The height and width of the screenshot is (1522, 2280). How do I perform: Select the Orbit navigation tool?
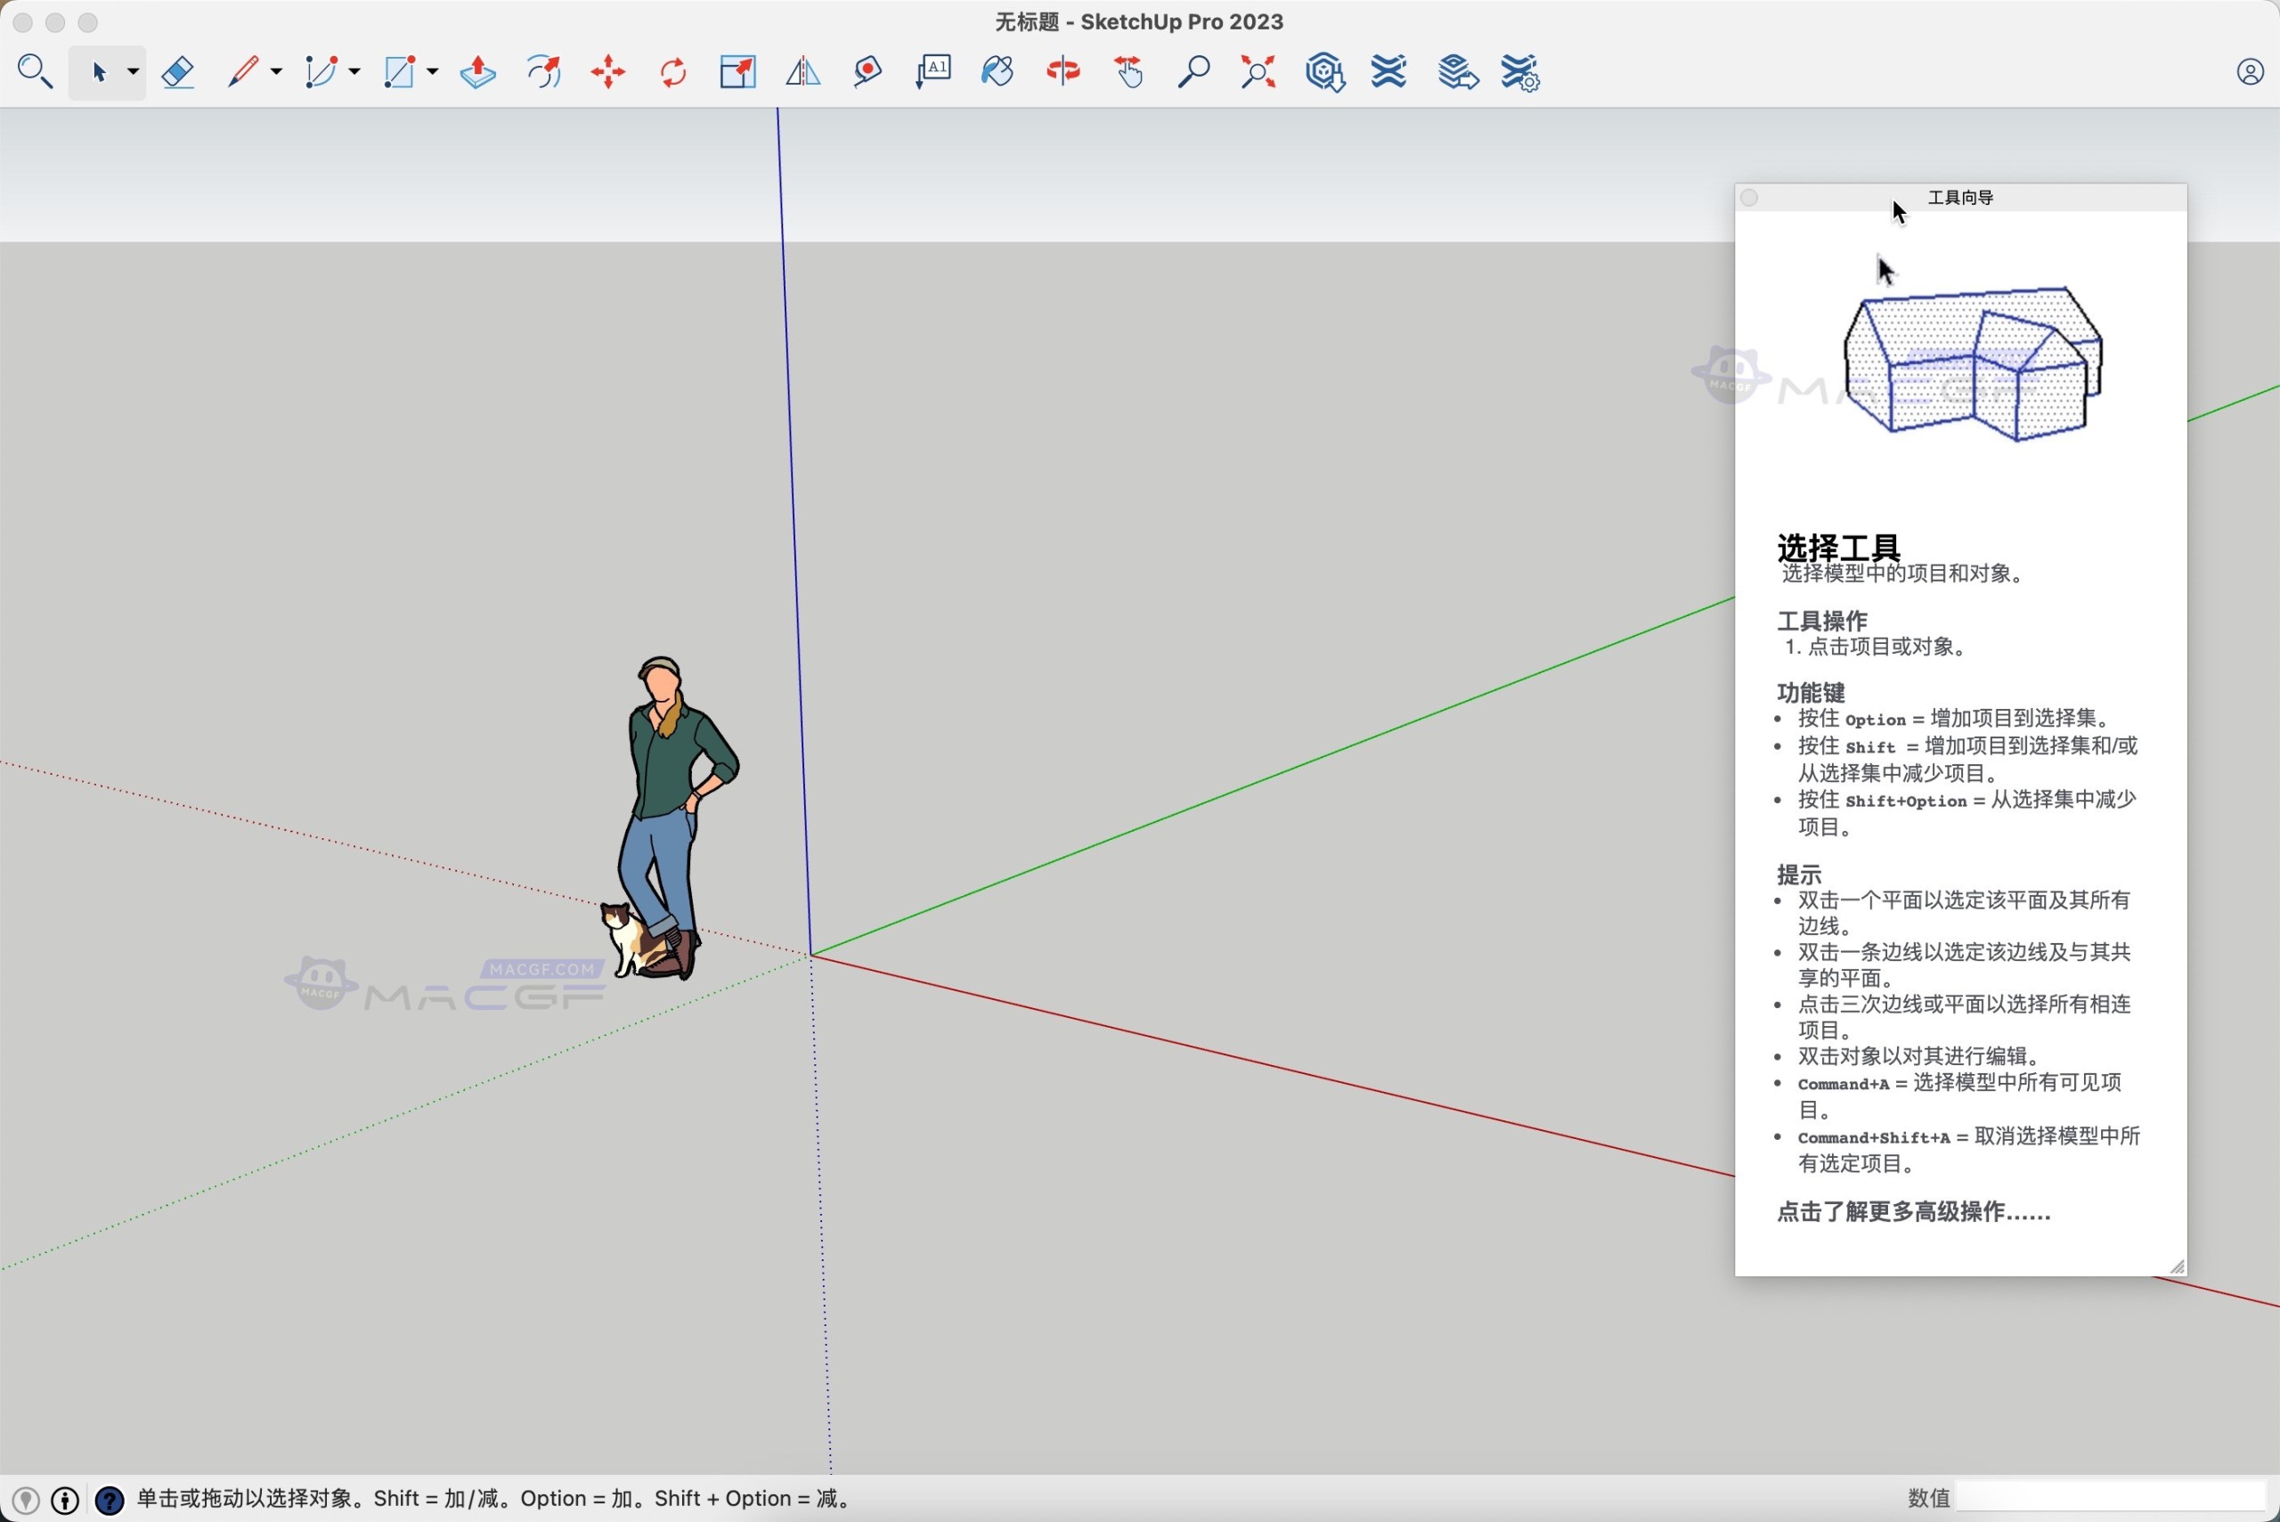(1063, 72)
